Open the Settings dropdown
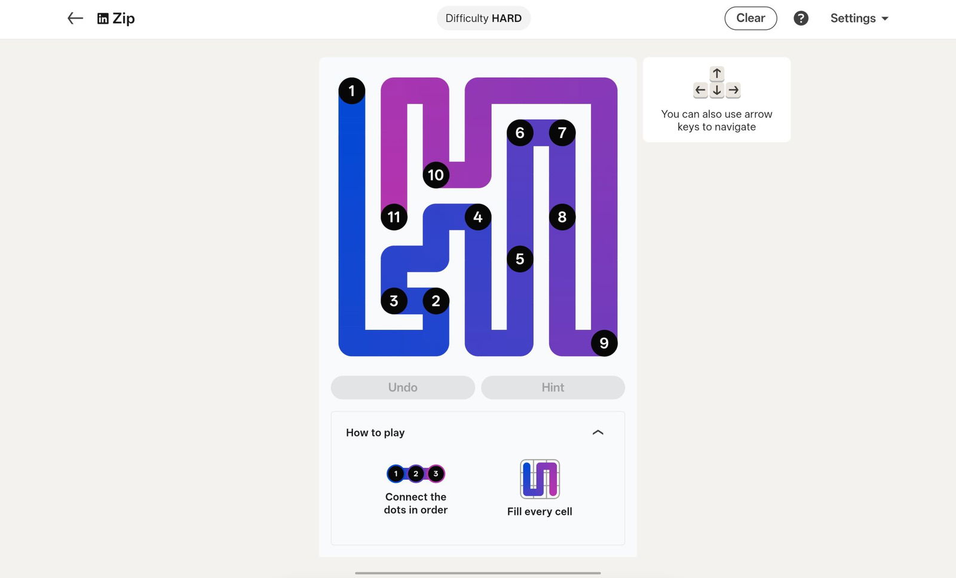This screenshot has height=578, width=956. [x=859, y=19]
